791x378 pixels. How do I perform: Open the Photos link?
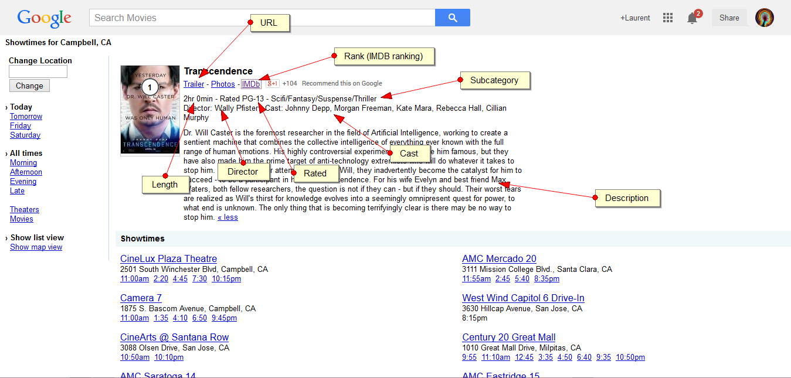(223, 84)
